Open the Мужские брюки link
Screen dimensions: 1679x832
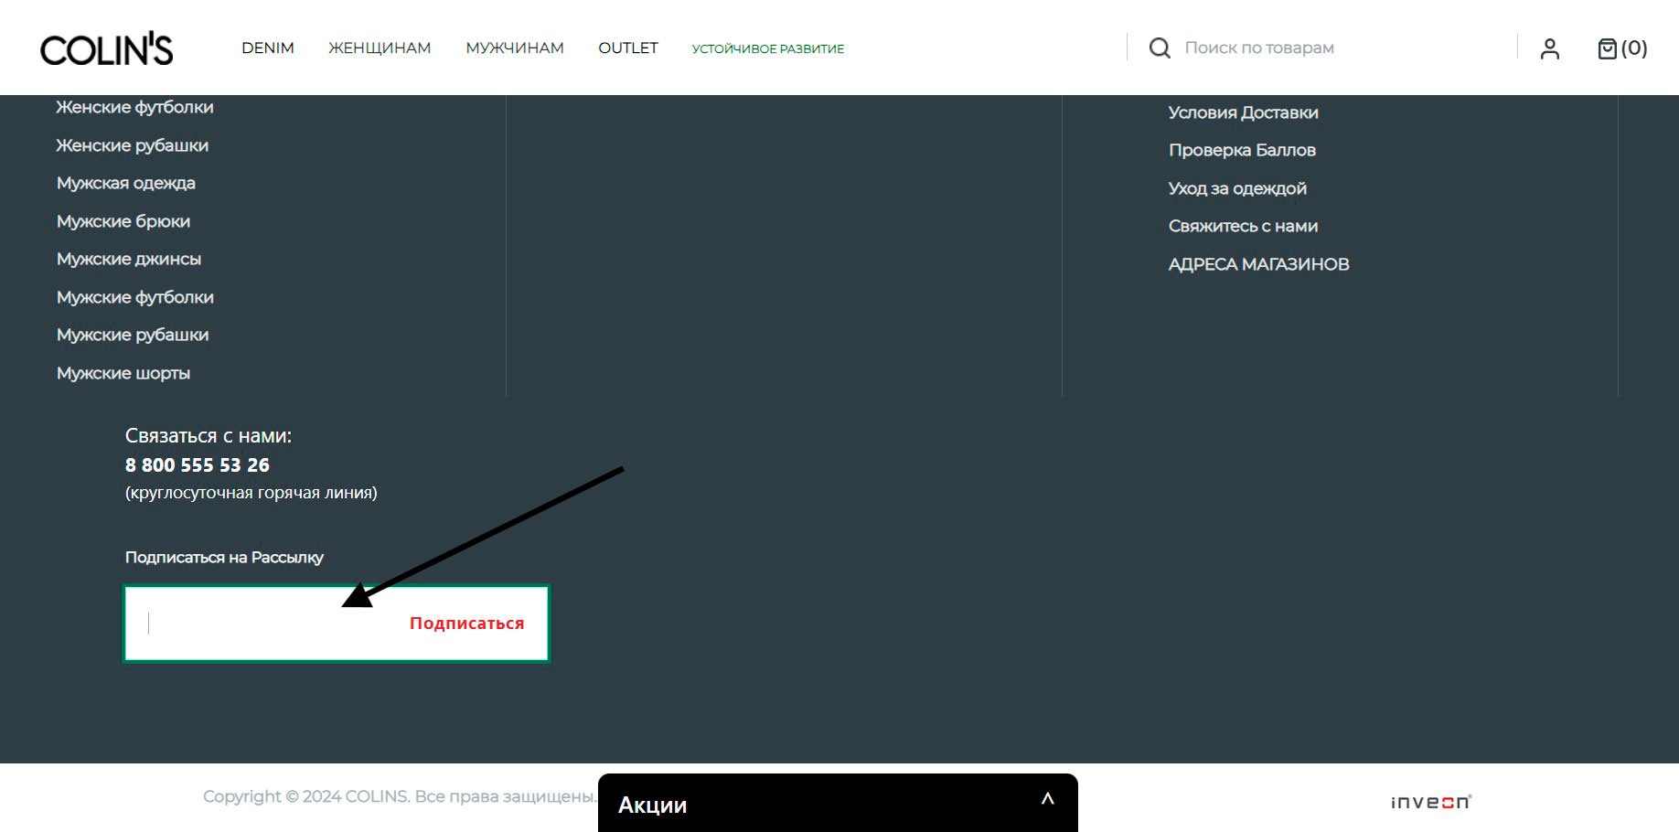123,221
